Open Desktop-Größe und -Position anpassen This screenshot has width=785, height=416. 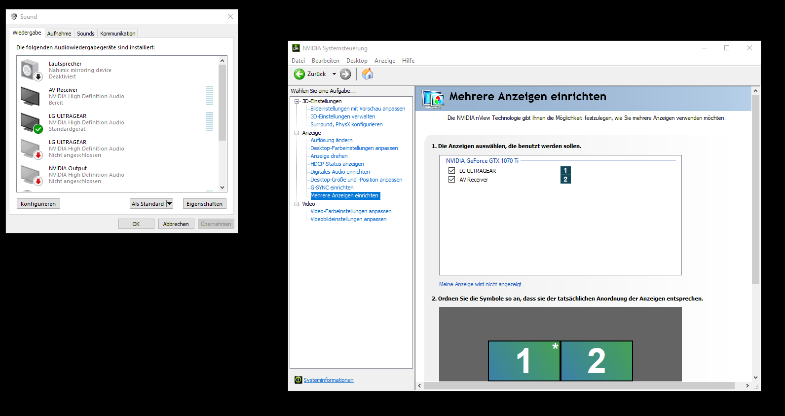[x=356, y=180]
